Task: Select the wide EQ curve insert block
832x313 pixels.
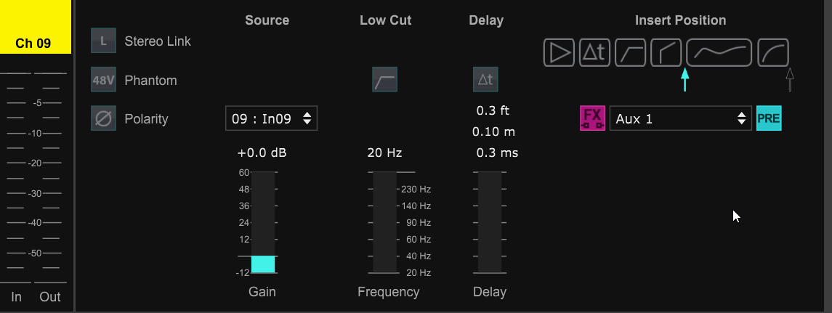Action: tap(719, 52)
